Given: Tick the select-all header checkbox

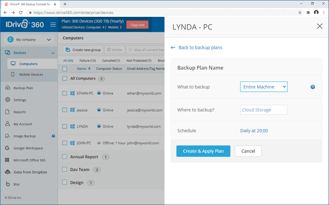Looking at the screenshot, I should pyautogui.click(x=65, y=69).
